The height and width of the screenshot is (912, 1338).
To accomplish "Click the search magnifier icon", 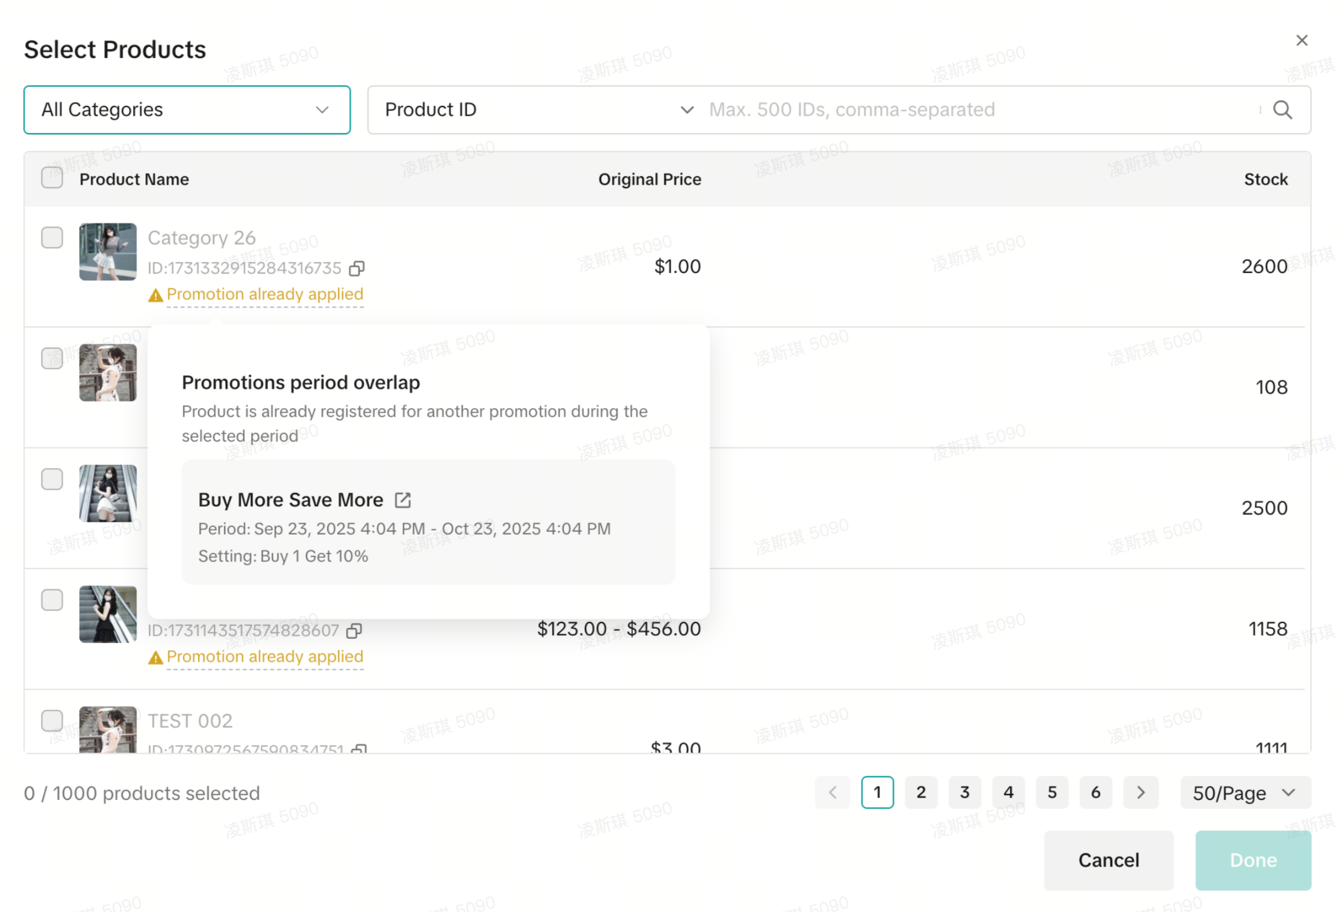I will (1282, 110).
